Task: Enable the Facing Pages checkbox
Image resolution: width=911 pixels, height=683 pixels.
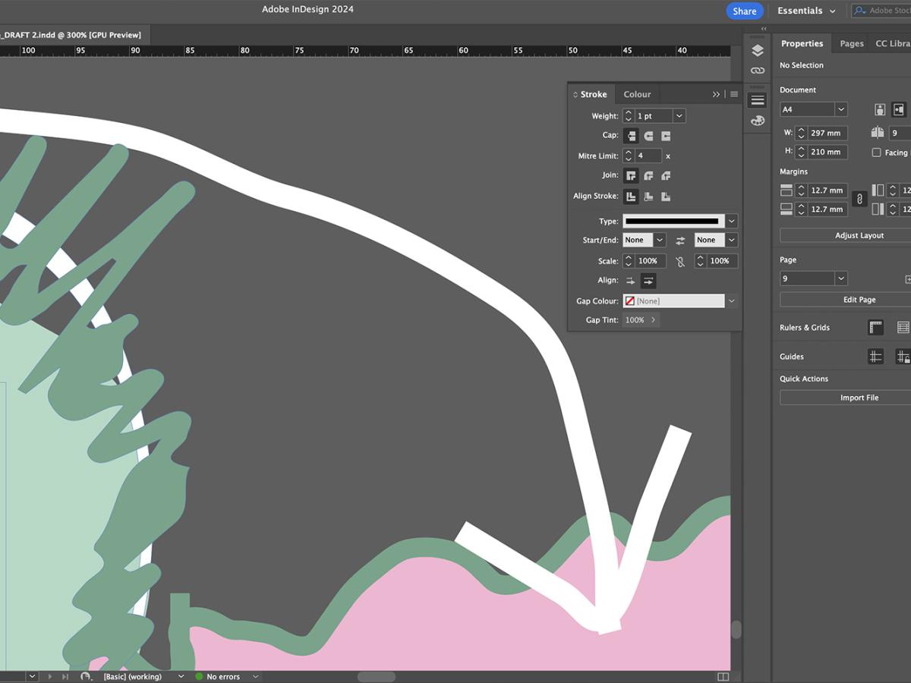Action: click(x=877, y=153)
